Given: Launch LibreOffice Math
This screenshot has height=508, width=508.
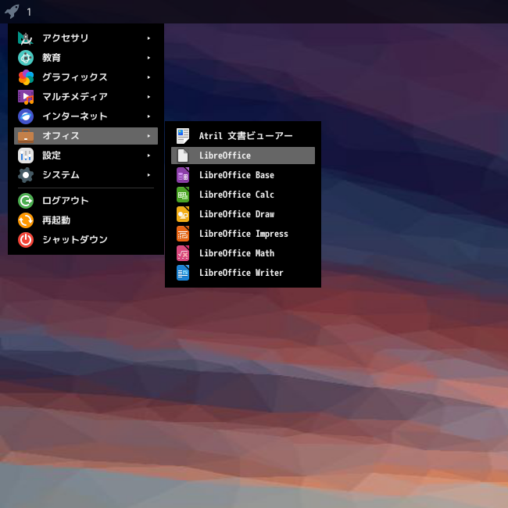Looking at the screenshot, I should tap(243, 253).
